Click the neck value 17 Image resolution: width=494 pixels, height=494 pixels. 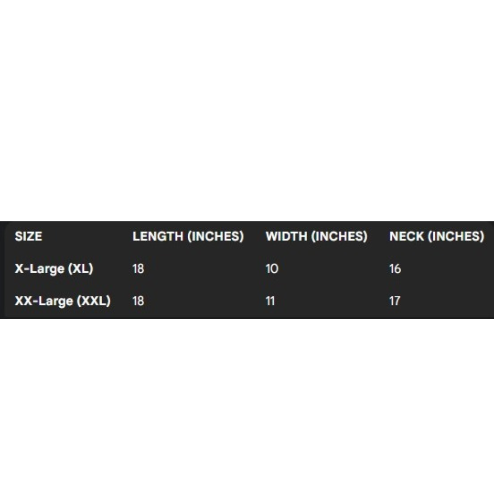coord(394,301)
